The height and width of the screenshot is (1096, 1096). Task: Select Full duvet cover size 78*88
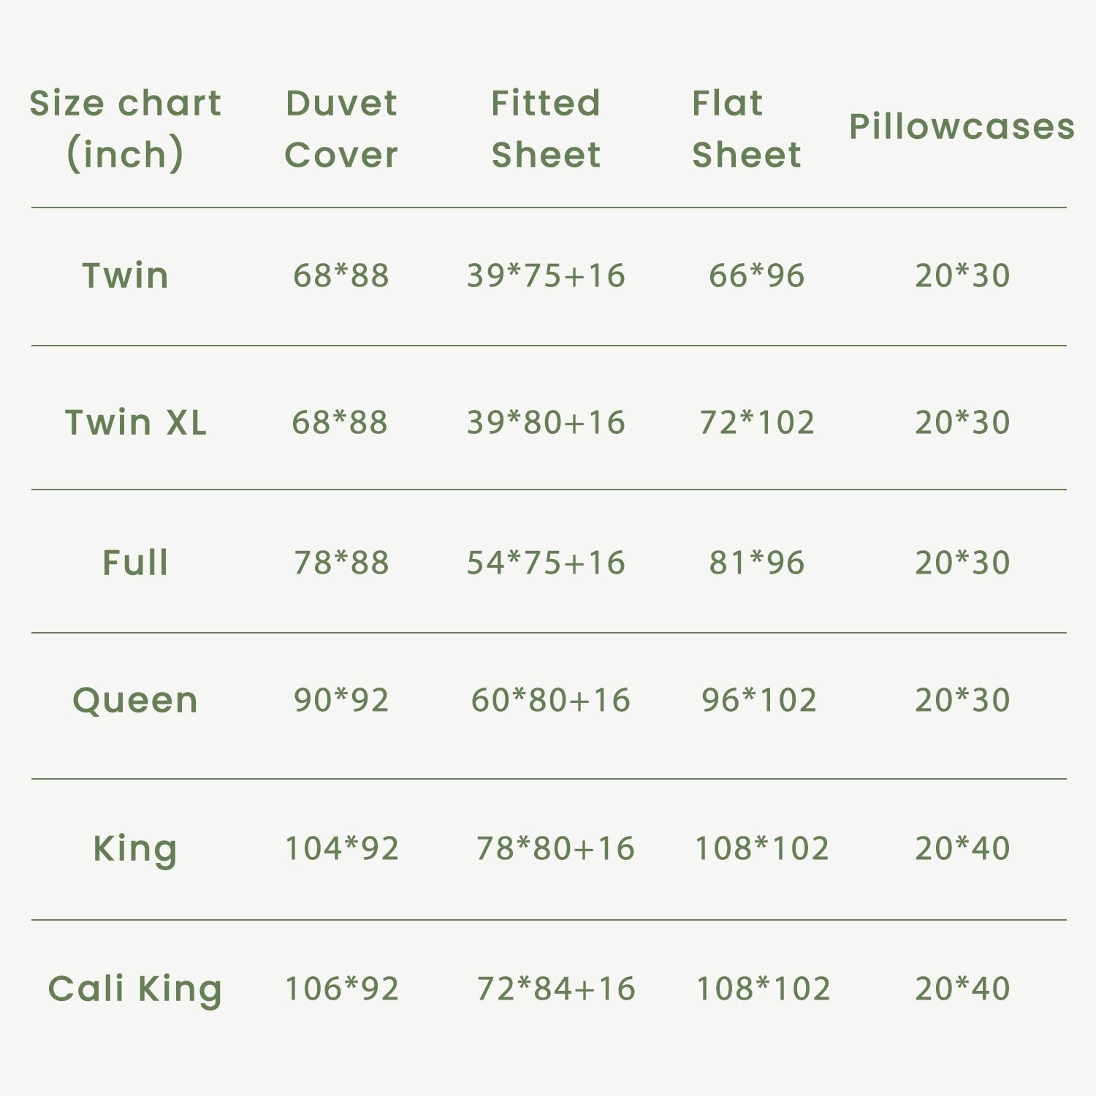coord(341,563)
